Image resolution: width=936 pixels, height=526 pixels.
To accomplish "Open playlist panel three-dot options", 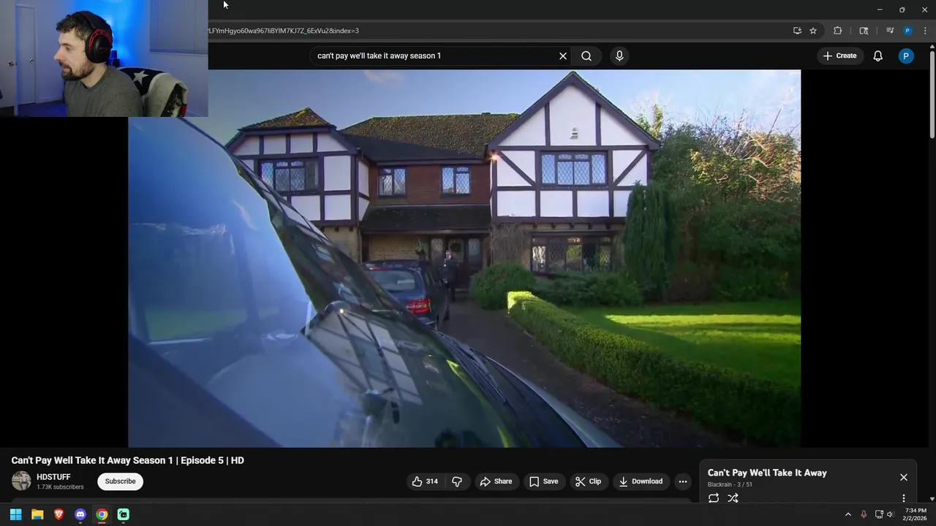I will [904, 498].
